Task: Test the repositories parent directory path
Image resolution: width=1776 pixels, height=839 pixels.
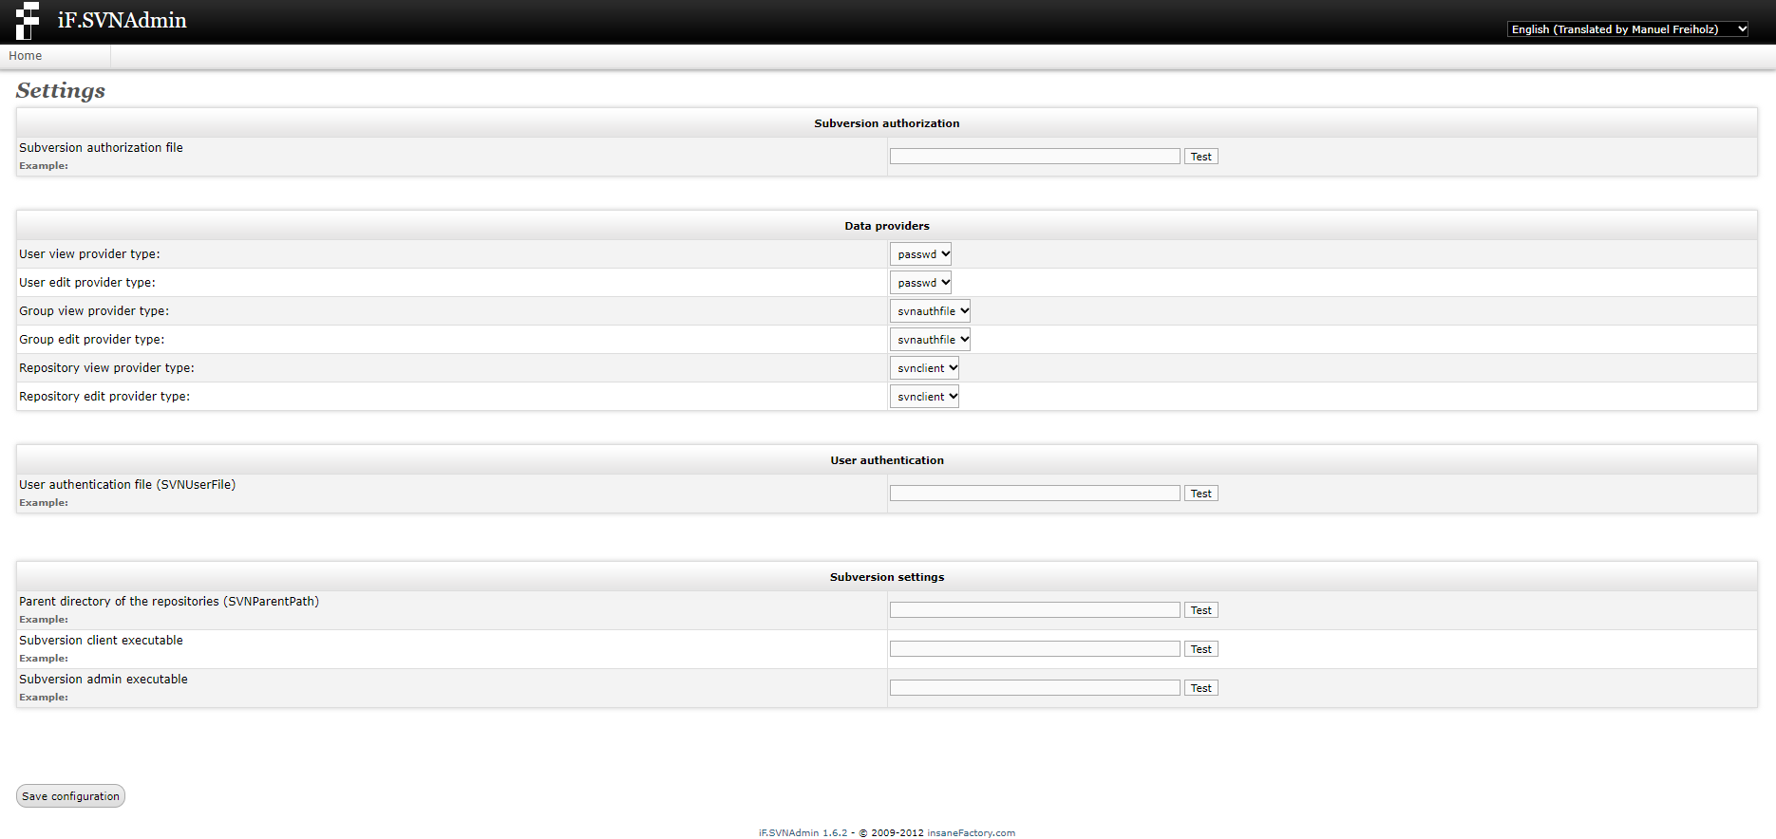Action: [x=1200, y=610]
